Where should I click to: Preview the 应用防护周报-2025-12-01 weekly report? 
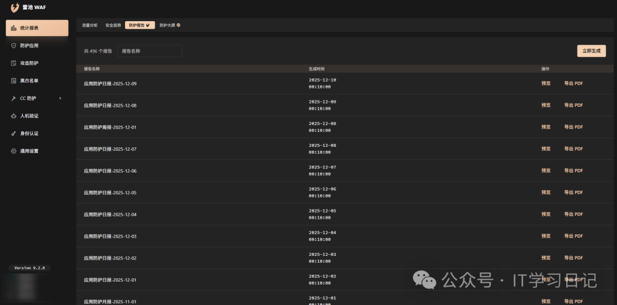pyautogui.click(x=546, y=127)
